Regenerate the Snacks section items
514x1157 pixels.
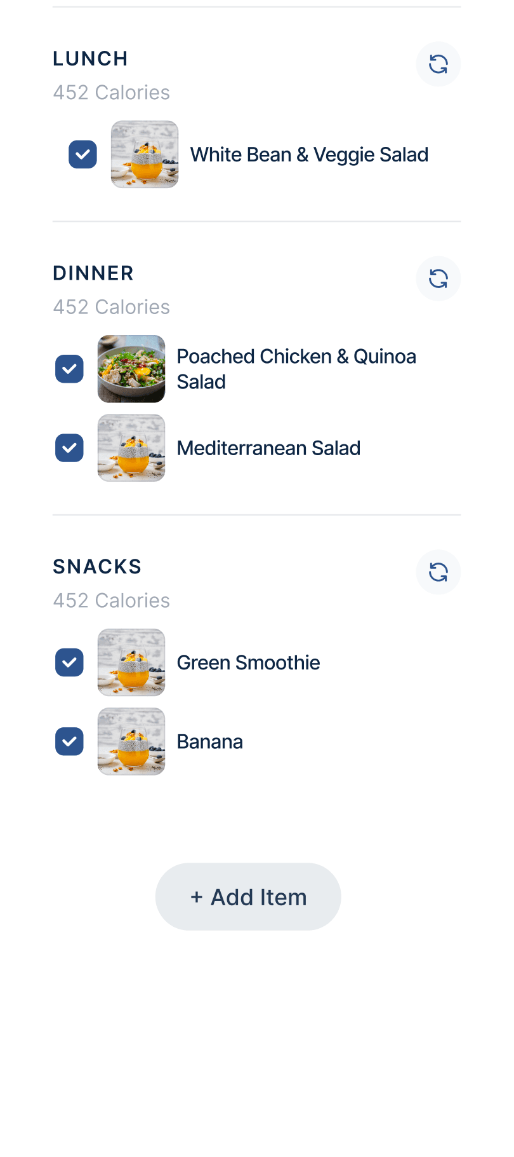tap(438, 572)
